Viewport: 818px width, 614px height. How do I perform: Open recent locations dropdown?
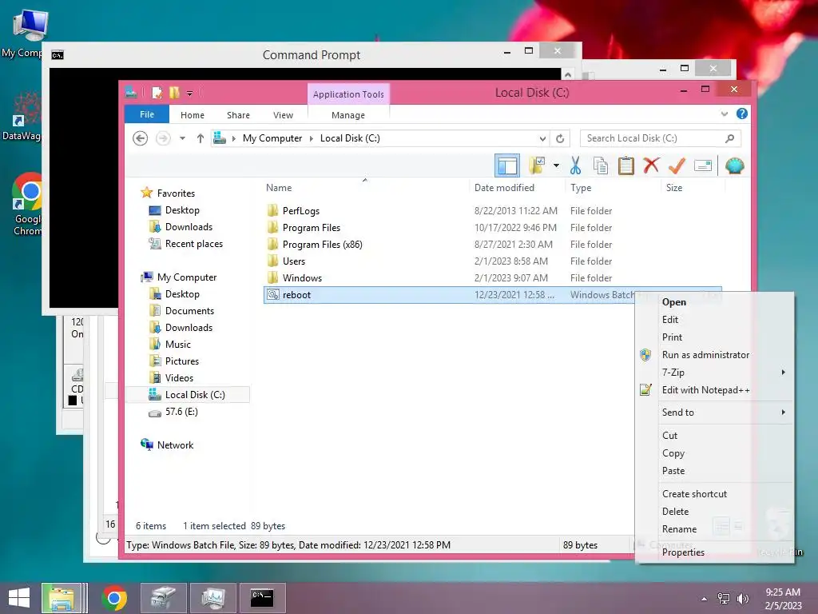183,138
